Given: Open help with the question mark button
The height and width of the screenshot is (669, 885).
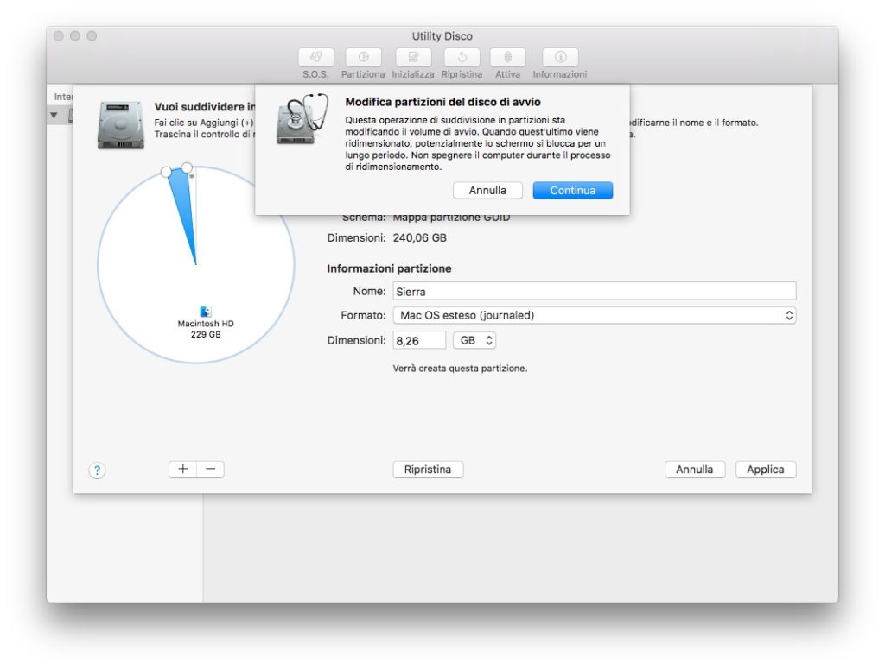Looking at the screenshot, I should (x=97, y=470).
